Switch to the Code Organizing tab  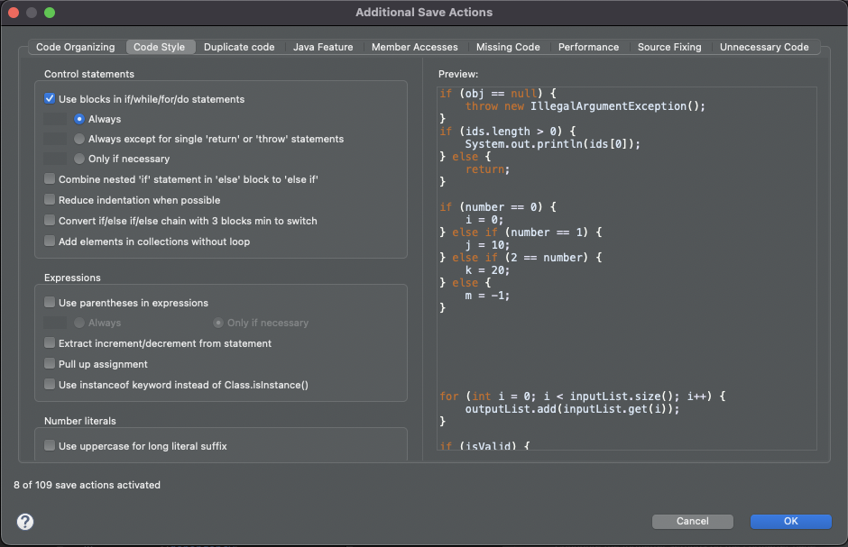point(75,47)
